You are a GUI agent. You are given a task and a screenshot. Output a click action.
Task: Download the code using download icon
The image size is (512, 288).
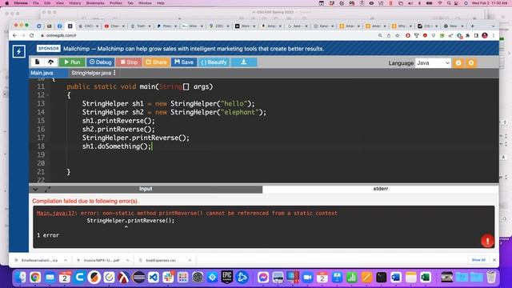point(243,62)
